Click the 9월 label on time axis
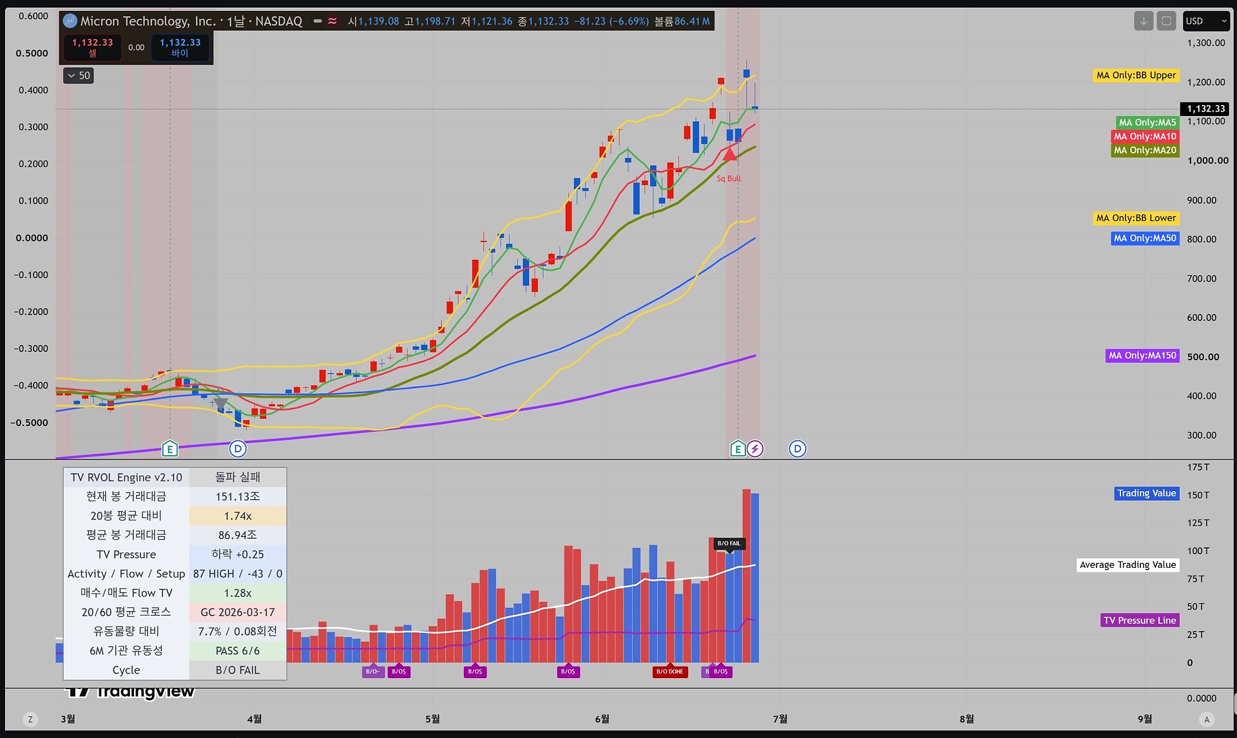This screenshot has width=1237, height=738. click(1145, 719)
